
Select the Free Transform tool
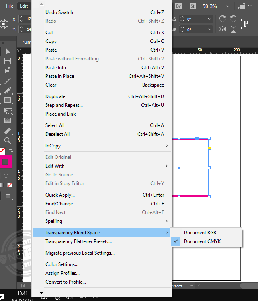coord(8,110)
